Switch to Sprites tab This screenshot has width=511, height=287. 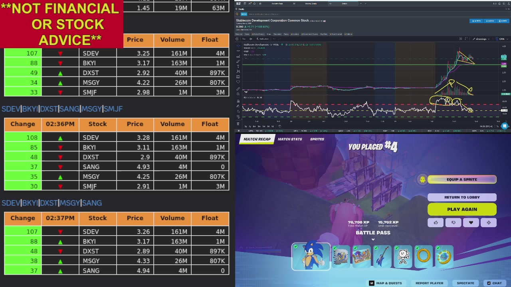click(x=317, y=139)
